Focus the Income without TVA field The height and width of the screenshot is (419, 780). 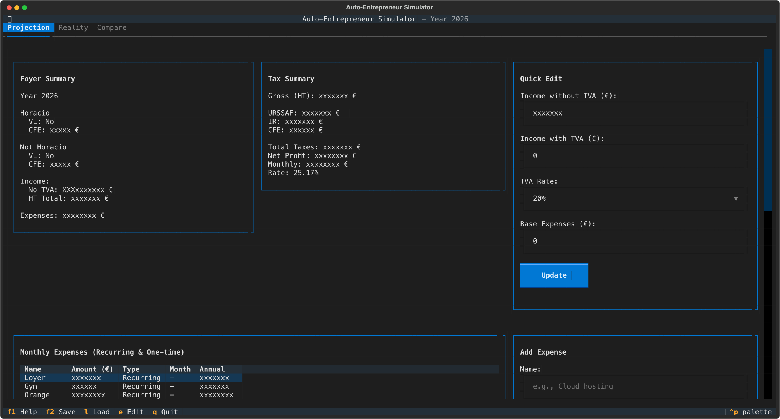[635, 113]
